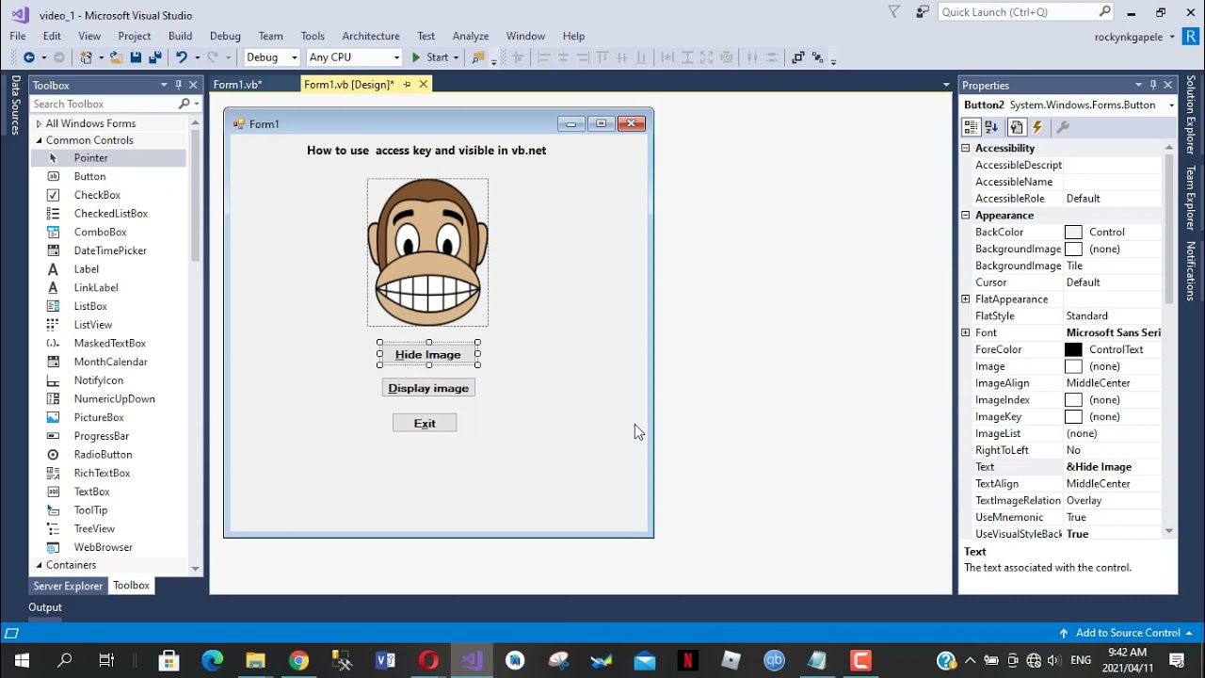The width and height of the screenshot is (1205, 678).
Task: Expand All Windows Forms in Toolbox
Action: coord(39,123)
